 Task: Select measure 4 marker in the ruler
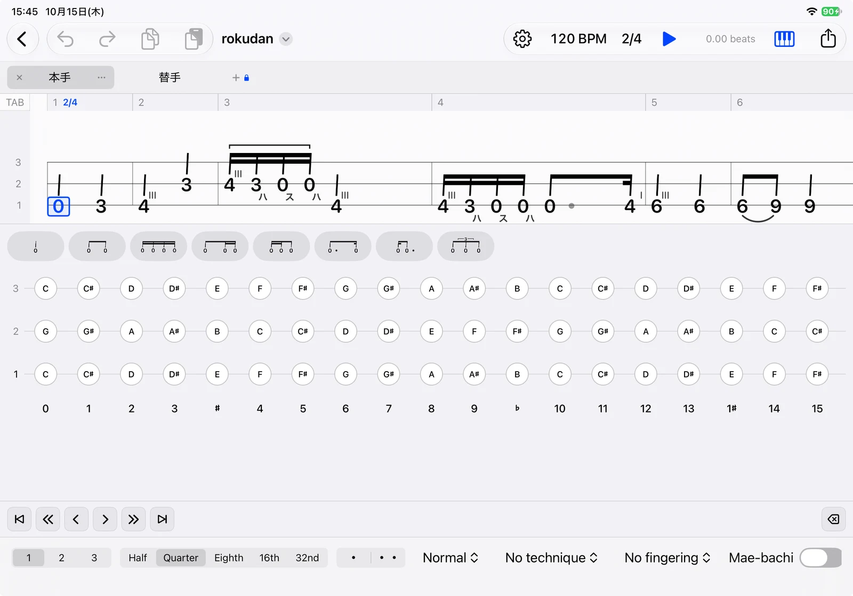(440, 102)
